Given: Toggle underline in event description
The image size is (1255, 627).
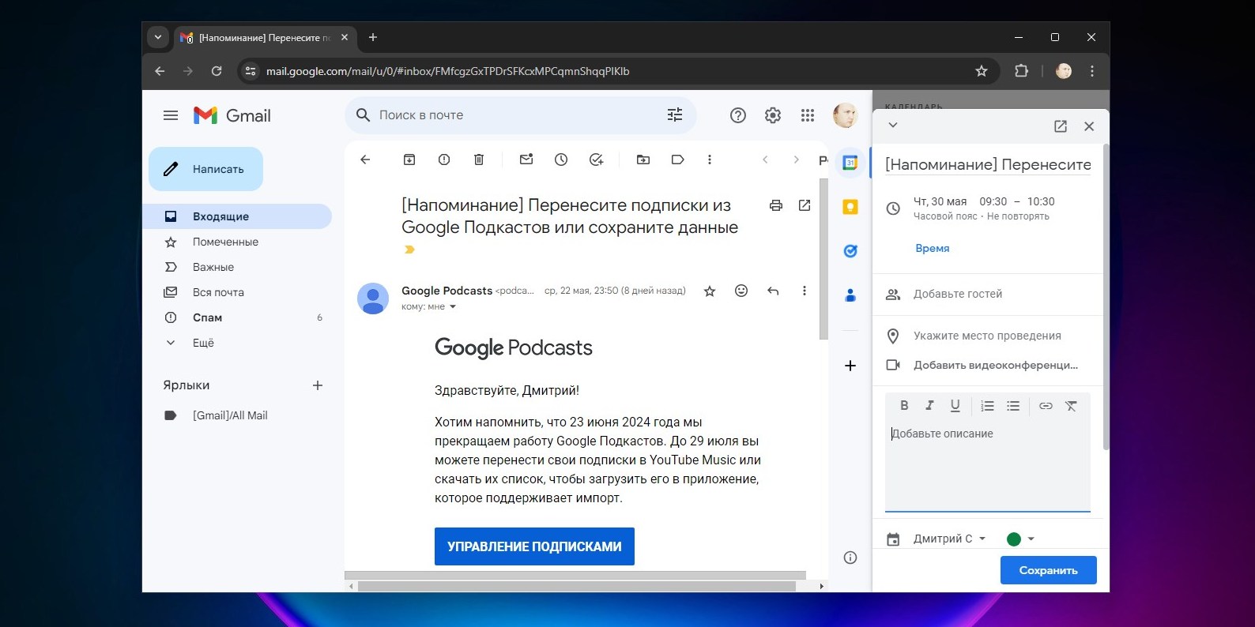Looking at the screenshot, I should (x=955, y=406).
